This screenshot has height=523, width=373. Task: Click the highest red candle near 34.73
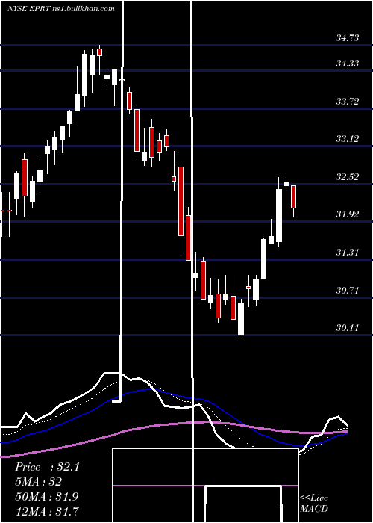pyautogui.click(x=99, y=52)
